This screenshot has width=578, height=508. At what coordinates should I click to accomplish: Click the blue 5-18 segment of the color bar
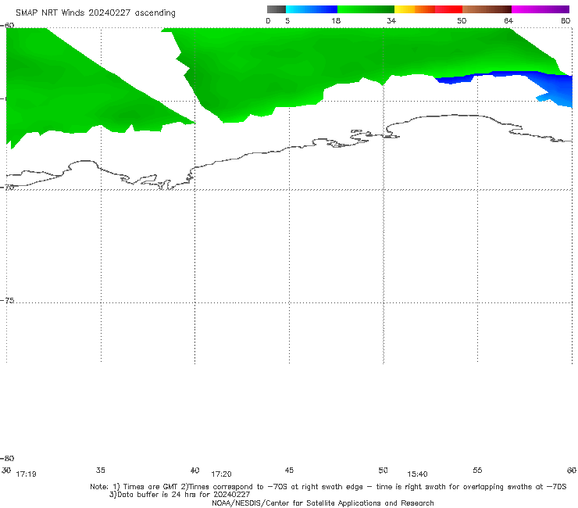(x=312, y=9)
